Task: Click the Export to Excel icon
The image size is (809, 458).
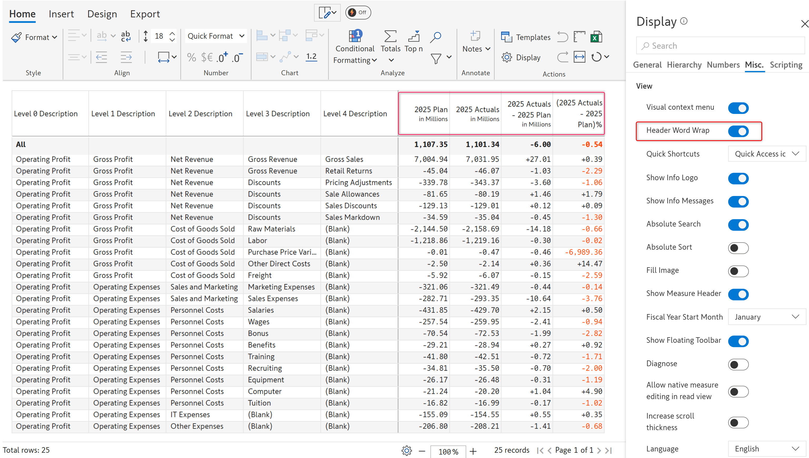Action: point(596,37)
